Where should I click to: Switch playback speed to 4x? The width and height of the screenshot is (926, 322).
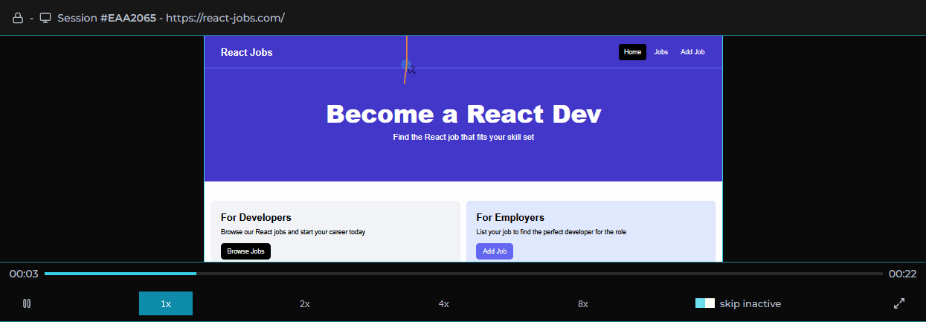coord(444,303)
